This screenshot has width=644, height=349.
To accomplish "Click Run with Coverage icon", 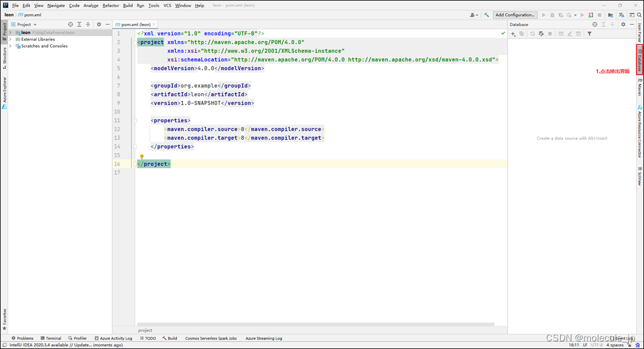I will click(561, 15).
